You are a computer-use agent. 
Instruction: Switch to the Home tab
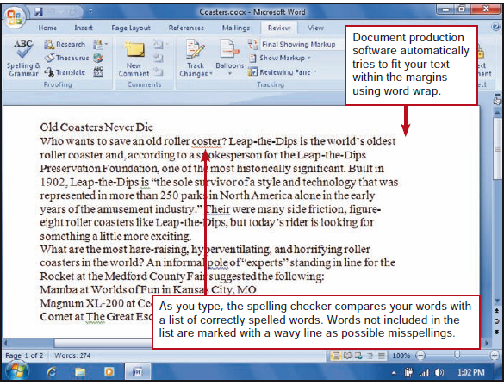click(x=47, y=28)
